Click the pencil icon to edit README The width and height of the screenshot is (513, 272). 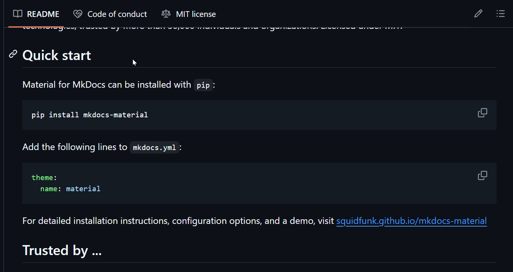(478, 14)
